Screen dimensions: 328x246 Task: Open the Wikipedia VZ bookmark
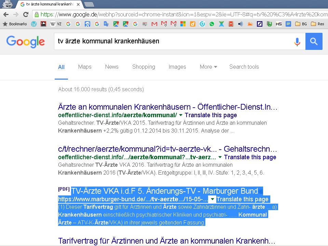[56, 24]
